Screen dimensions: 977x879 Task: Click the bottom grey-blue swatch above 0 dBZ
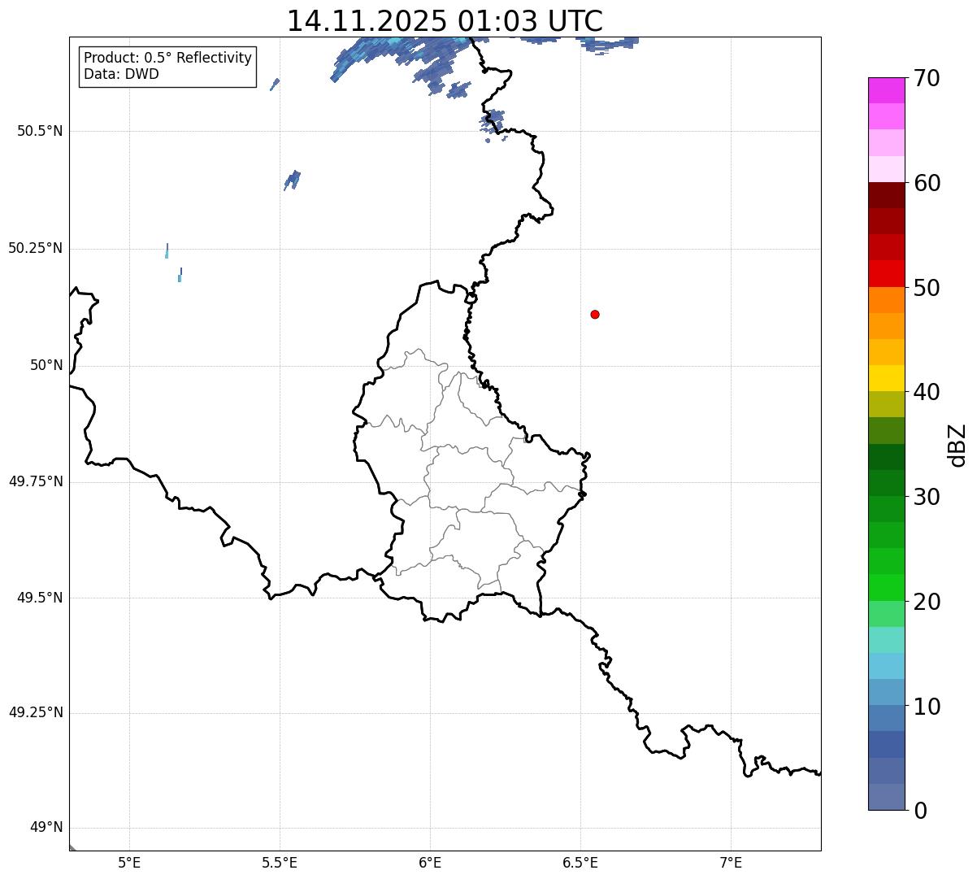pyautogui.click(x=886, y=797)
